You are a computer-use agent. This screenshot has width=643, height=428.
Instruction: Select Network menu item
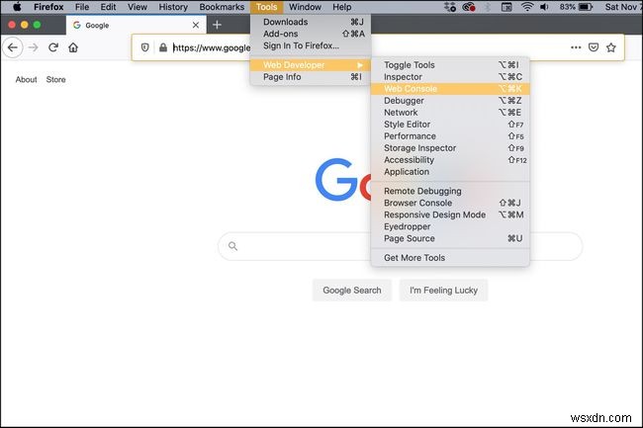tap(450, 113)
